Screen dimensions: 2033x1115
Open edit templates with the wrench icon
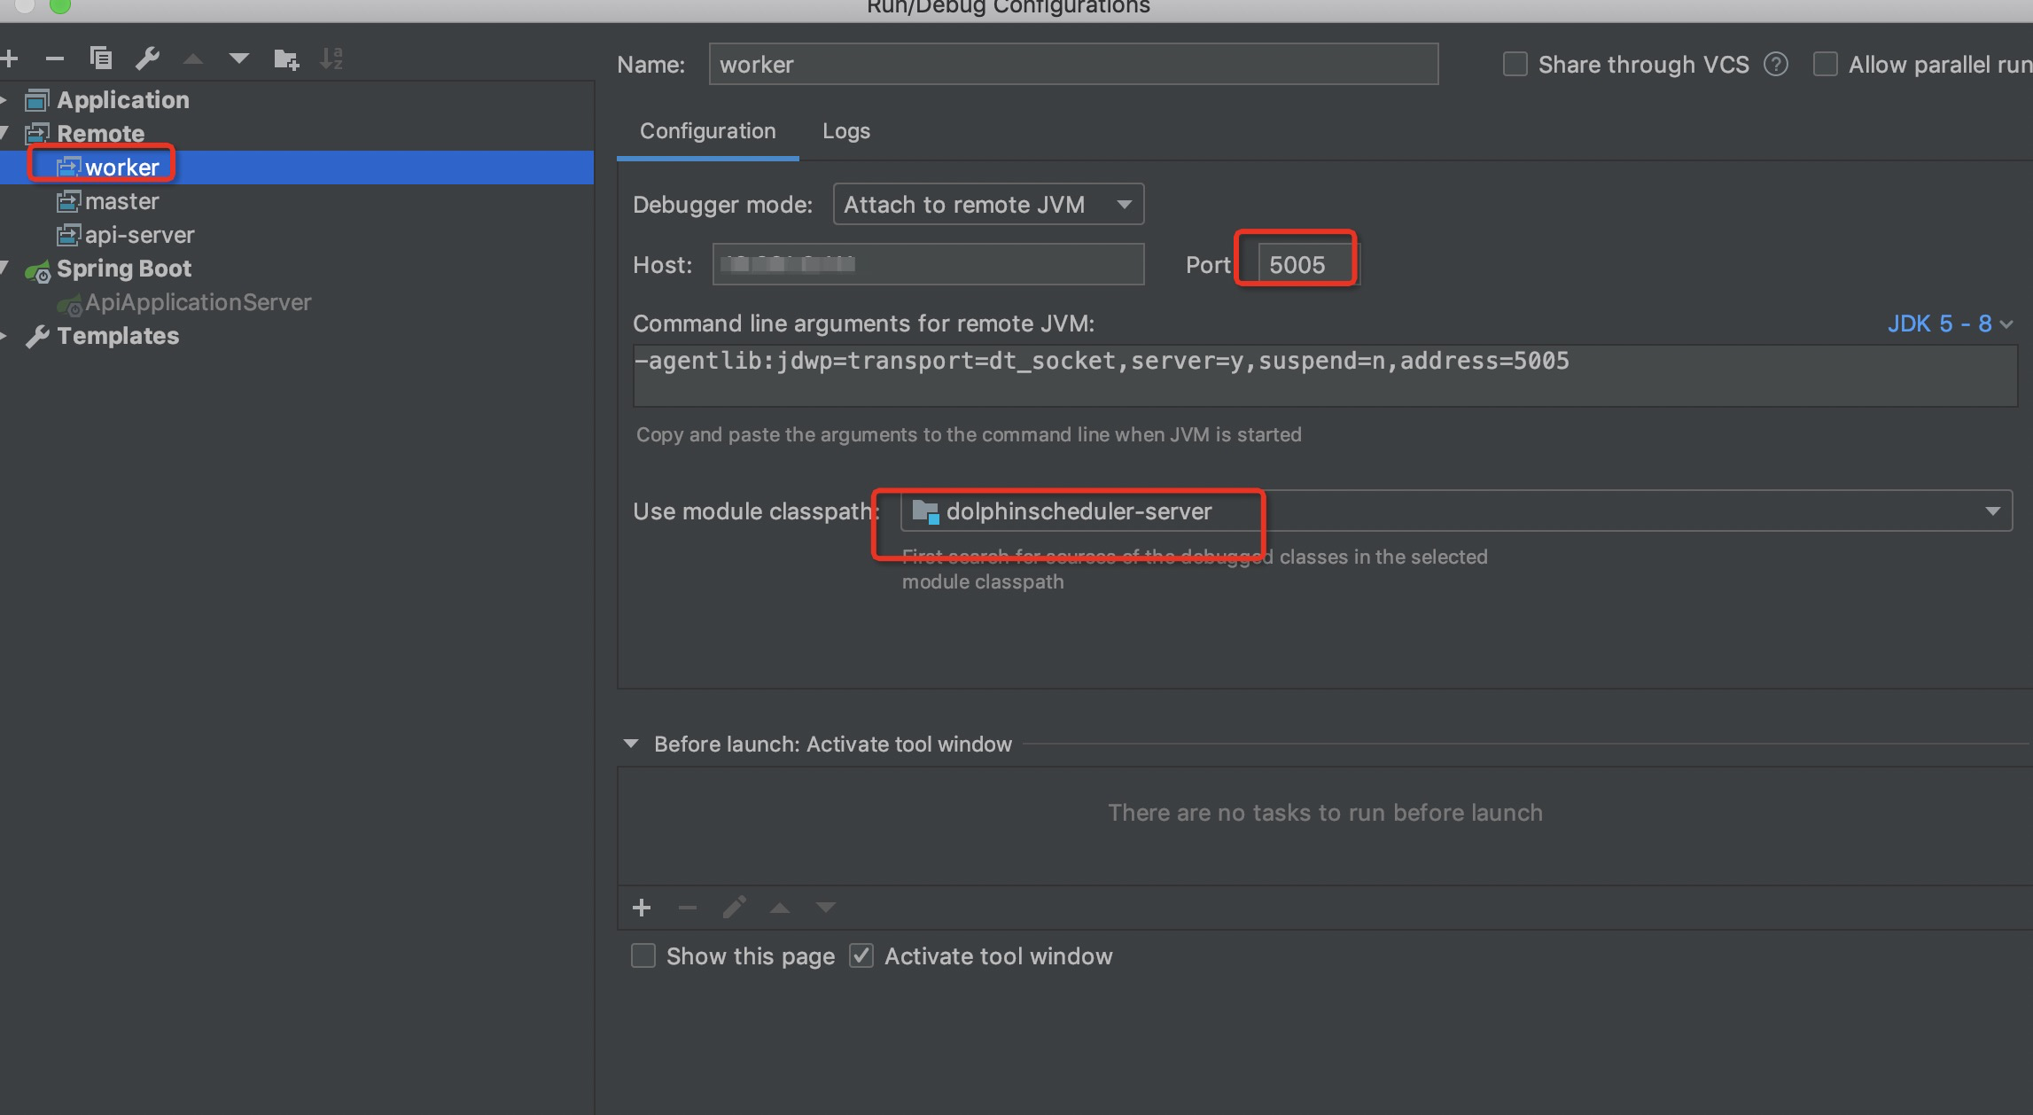click(147, 58)
